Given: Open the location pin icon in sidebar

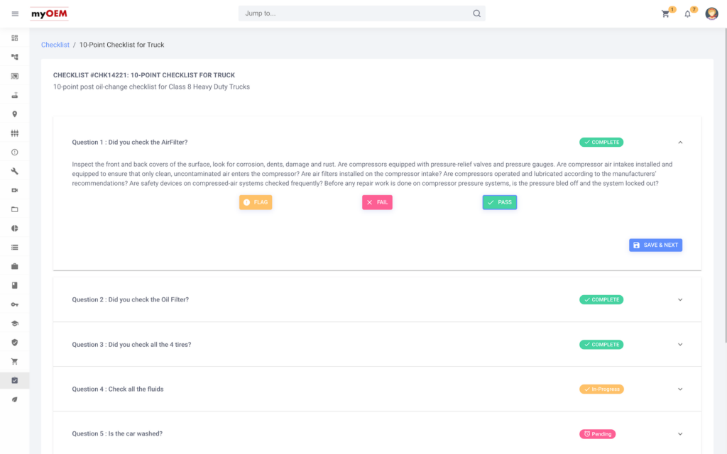Looking at the screenshot, I should pyautogui.click(x=14, y=114).
